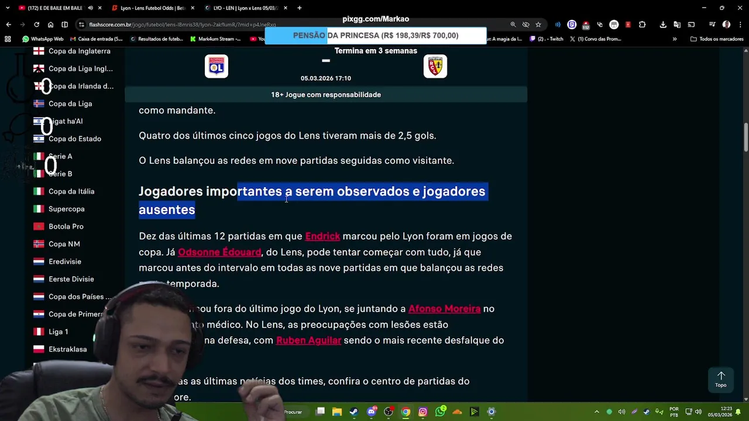Open the Odsonne Édouard player link
This screenshot has width=749, height=421.
click(219, 252)
